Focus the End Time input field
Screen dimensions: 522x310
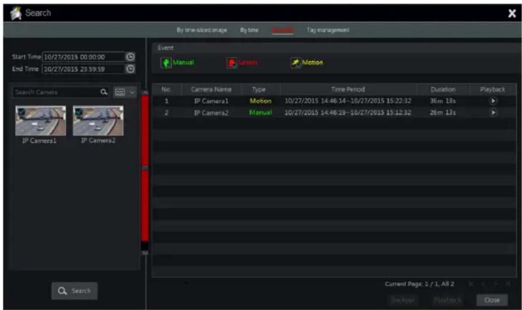tap(83, 69)
